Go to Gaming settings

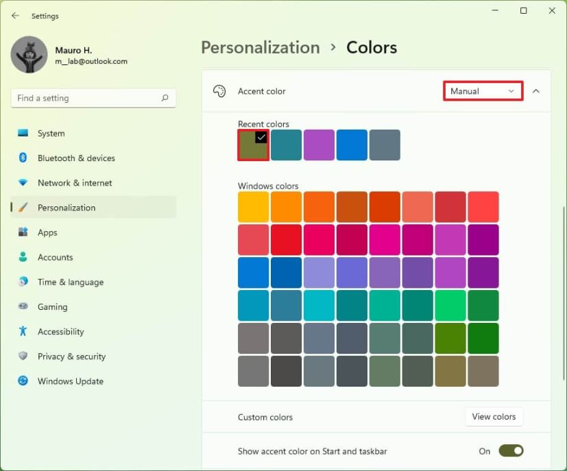[93, 306]
